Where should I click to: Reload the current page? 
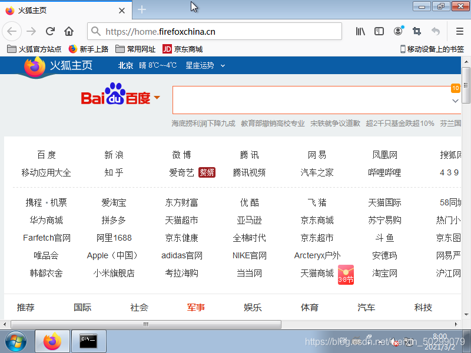[x=50, y=31]
